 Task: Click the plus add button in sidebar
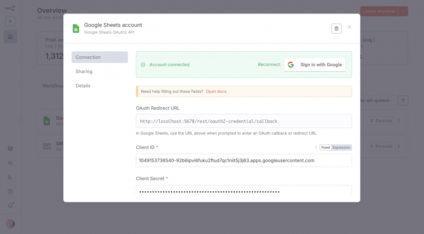(10, 21)
